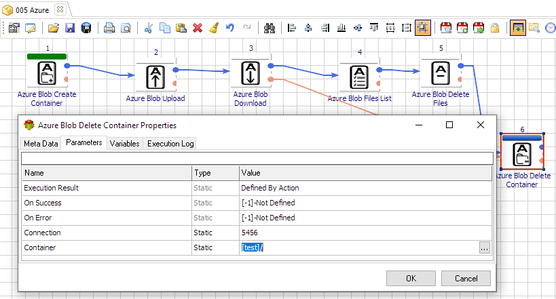This screenshot has width=556, height=299.
Task: Click the red error connector on Download task
Action: [x=271, y=79]
